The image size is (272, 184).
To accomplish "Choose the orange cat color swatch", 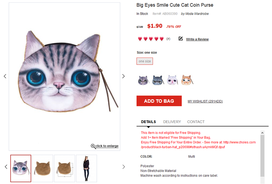I will point(187,80).
